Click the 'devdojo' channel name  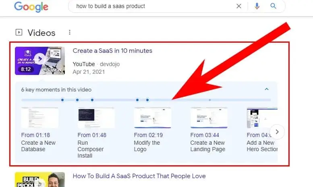(x=110, y=64)
